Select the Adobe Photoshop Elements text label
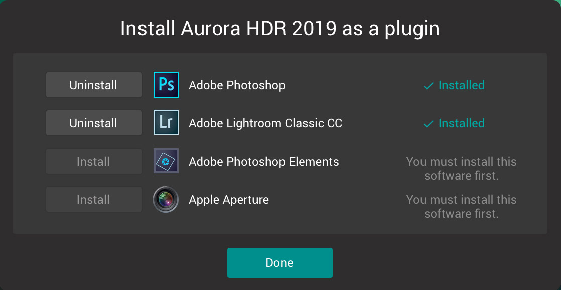Viewport: 561px width, 290px height. pyautogui.click(x=263, y=162)
